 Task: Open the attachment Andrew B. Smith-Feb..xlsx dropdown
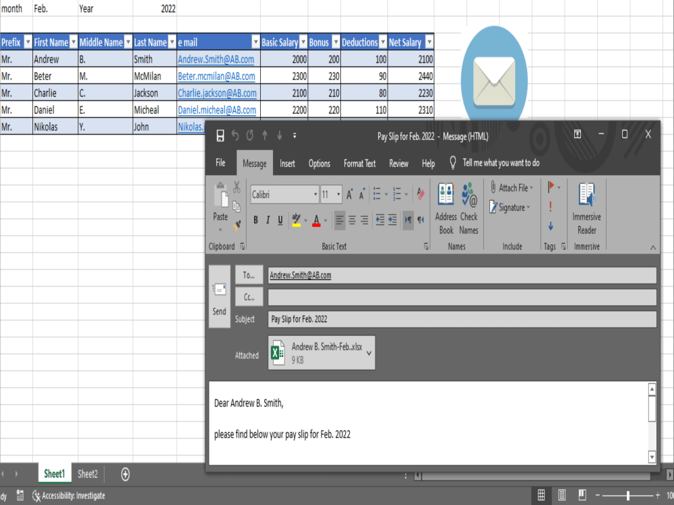pyautogui.click(x=369, y=353)
